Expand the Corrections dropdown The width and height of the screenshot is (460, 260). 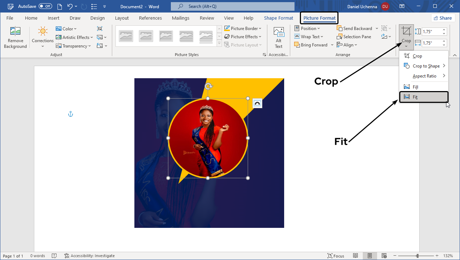coord(43,46)
